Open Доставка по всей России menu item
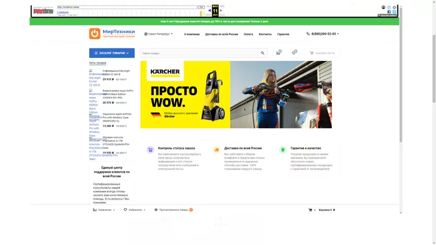The height and width of the screenshot is (245, 436). click(x=221, y=34)
